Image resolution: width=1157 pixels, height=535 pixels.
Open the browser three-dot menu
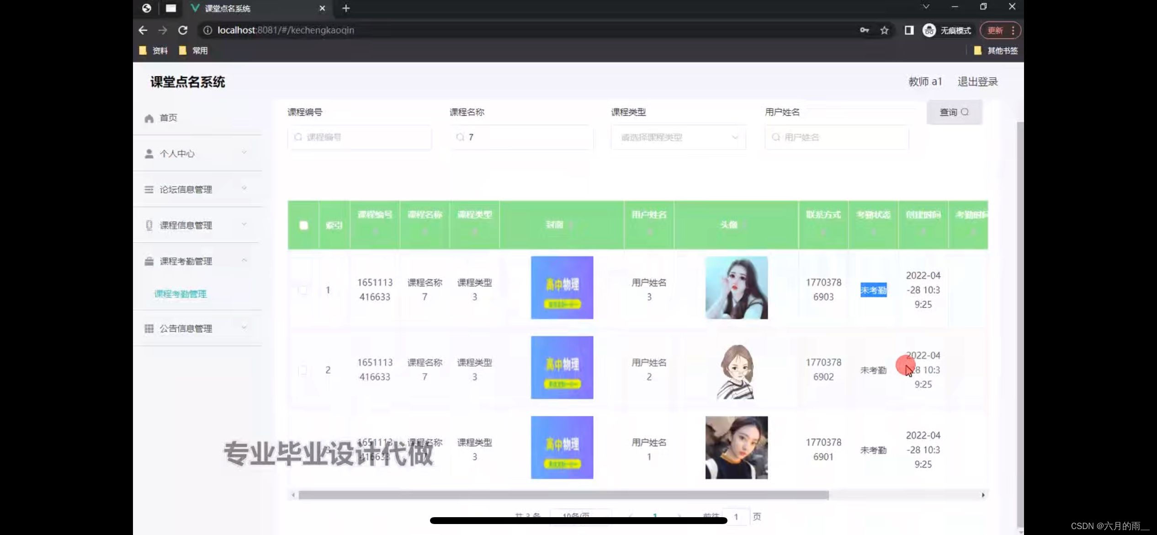(x=1013, y=30)
